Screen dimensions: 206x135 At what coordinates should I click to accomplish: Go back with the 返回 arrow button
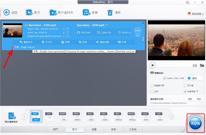(x=6, y=13)
